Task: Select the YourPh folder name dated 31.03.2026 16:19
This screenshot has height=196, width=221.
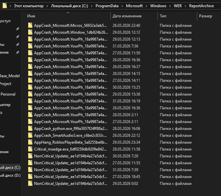Action: coord(71,101)
